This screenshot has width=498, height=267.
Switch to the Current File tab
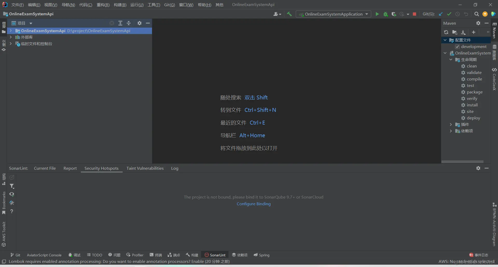[45, 168]
